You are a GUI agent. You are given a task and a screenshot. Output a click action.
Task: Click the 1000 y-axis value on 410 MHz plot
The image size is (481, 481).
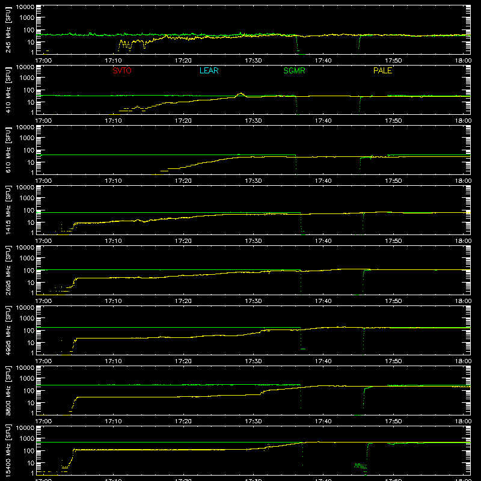pos(27,78)
